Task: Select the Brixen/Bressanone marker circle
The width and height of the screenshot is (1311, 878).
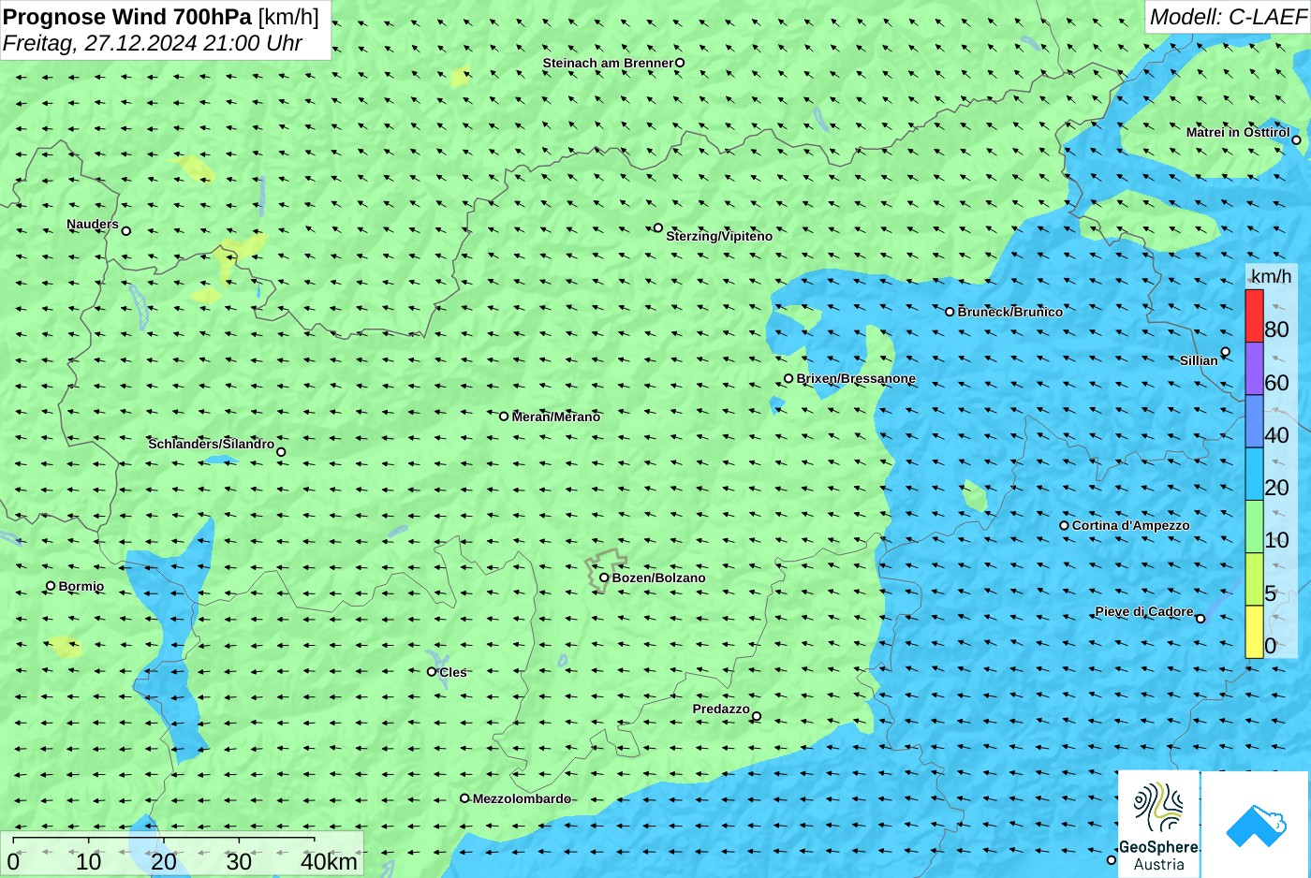Action: tap(788, 379)
